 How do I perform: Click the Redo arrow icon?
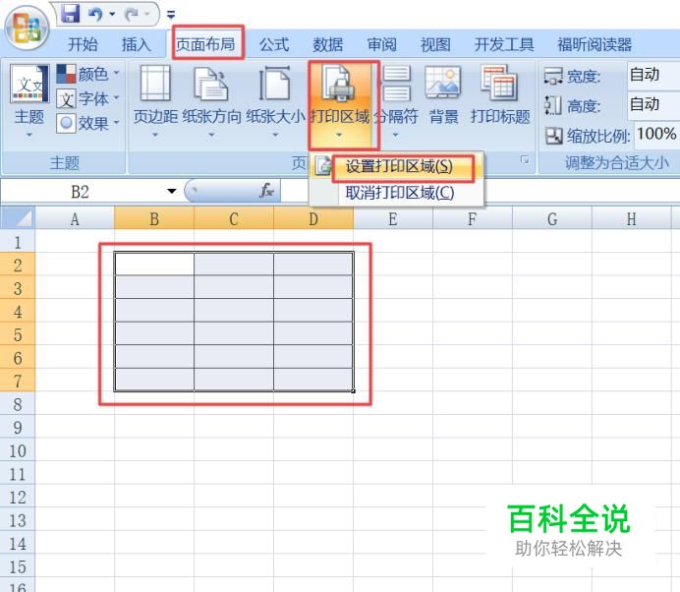click(x=131, y=15)
